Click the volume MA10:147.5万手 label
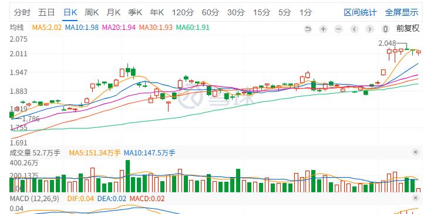 [150, 152]
